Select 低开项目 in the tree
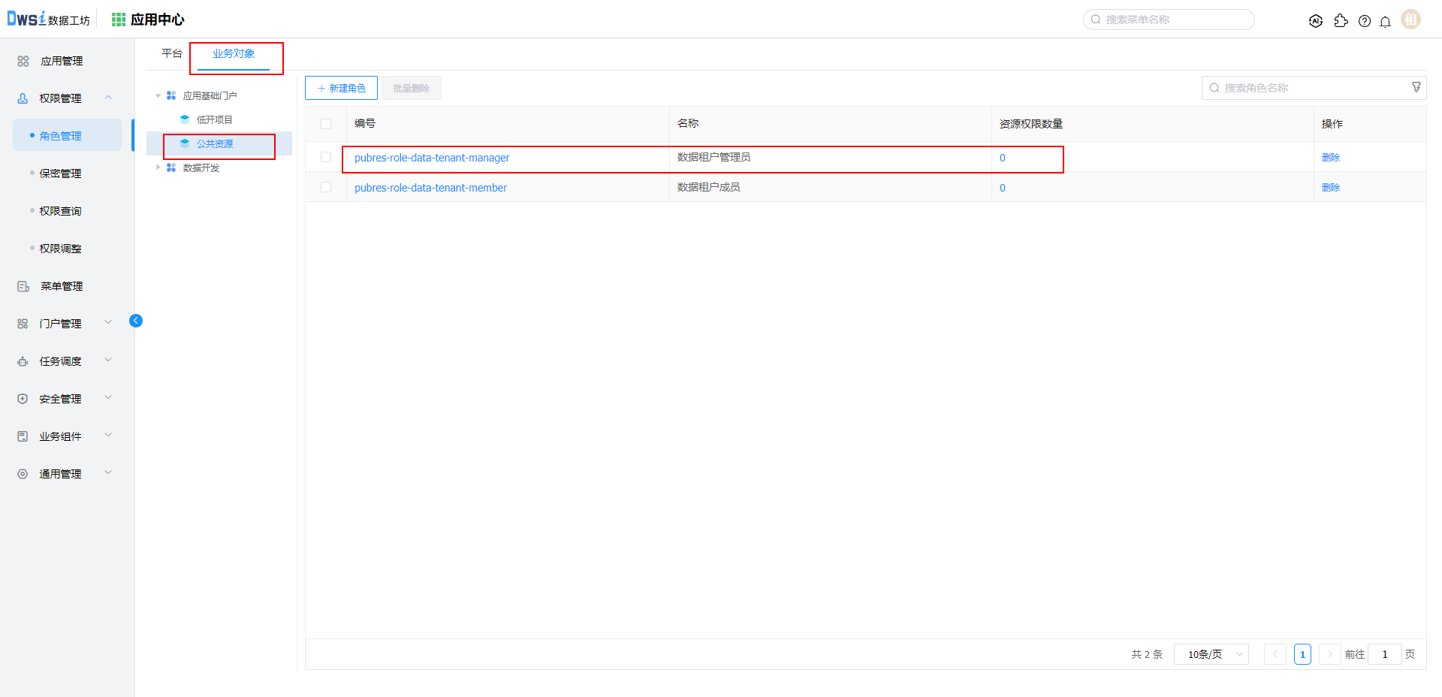Screen dimensions: 1442x697 click(x=214, y=119)
